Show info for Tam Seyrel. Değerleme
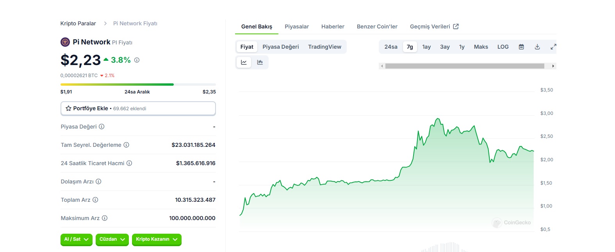This screenshot has height=252, width=615. 126,145
